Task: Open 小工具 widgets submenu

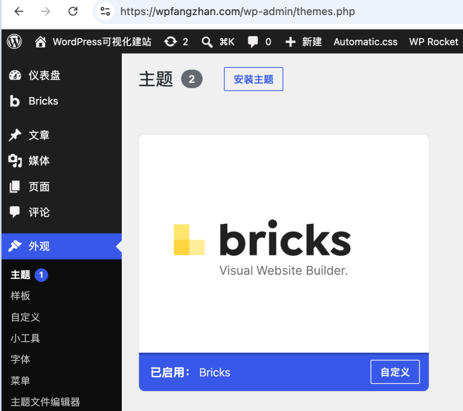Action: click(25, 338)
